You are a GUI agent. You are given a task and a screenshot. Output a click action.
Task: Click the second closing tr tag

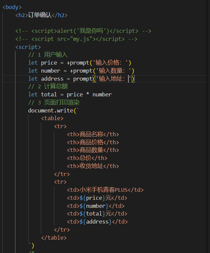[x=62, y=230]
